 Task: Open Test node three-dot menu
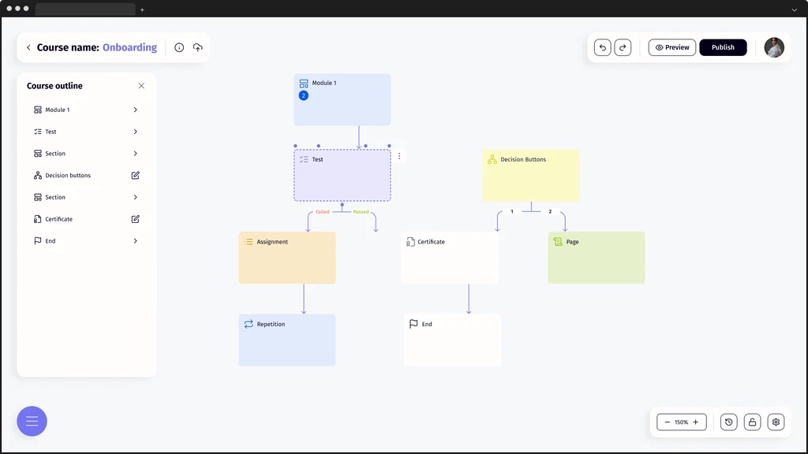(399, 156)
